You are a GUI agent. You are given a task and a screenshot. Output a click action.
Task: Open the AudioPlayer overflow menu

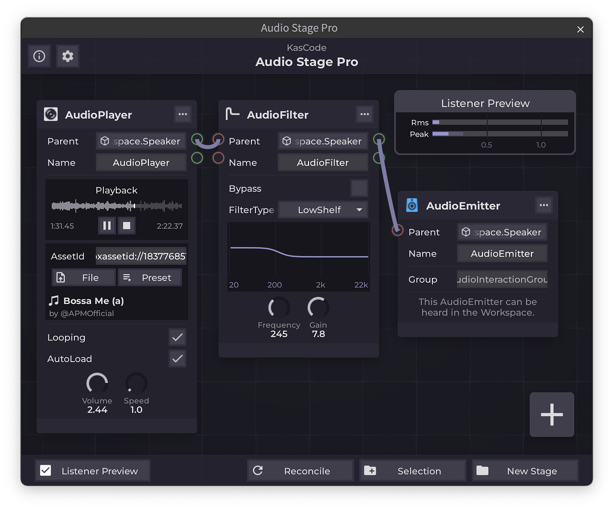(x=183, y=114)
